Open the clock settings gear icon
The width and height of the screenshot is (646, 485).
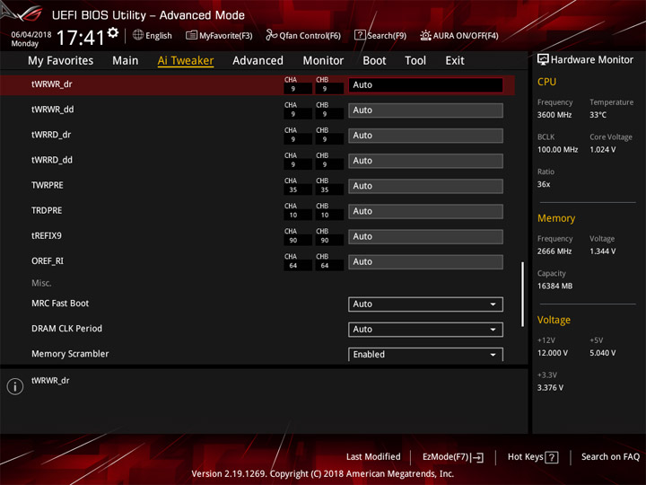(x=113, y=32)
